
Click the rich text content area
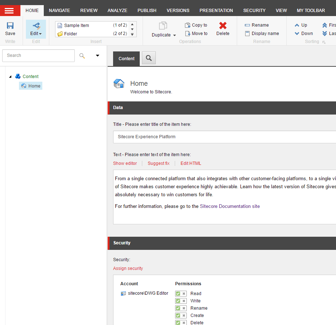(x=225, y=197)
